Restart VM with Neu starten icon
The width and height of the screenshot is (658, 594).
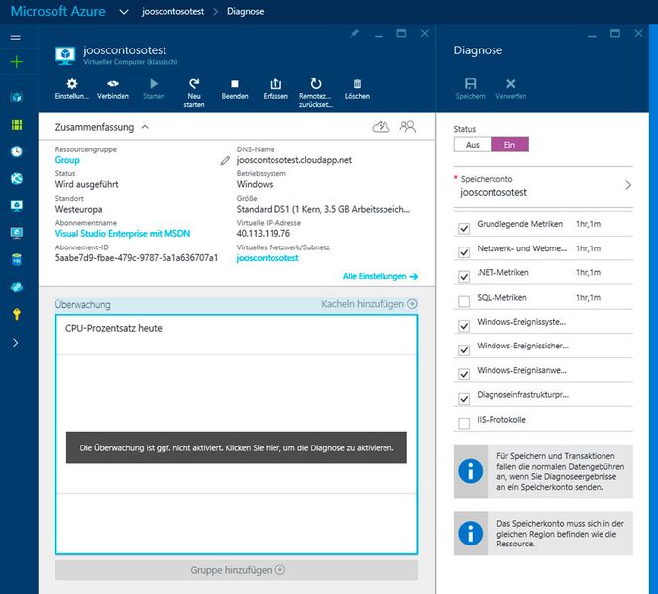pyautogui.click(x=194, y=84)
